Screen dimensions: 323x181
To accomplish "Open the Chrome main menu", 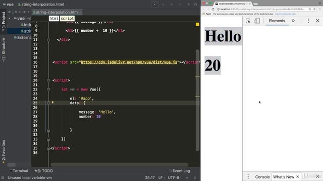I will click(320, 9).
